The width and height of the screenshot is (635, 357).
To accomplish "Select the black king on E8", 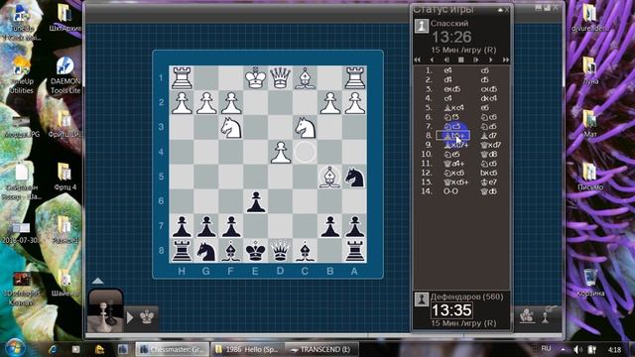I will (256, 251).
